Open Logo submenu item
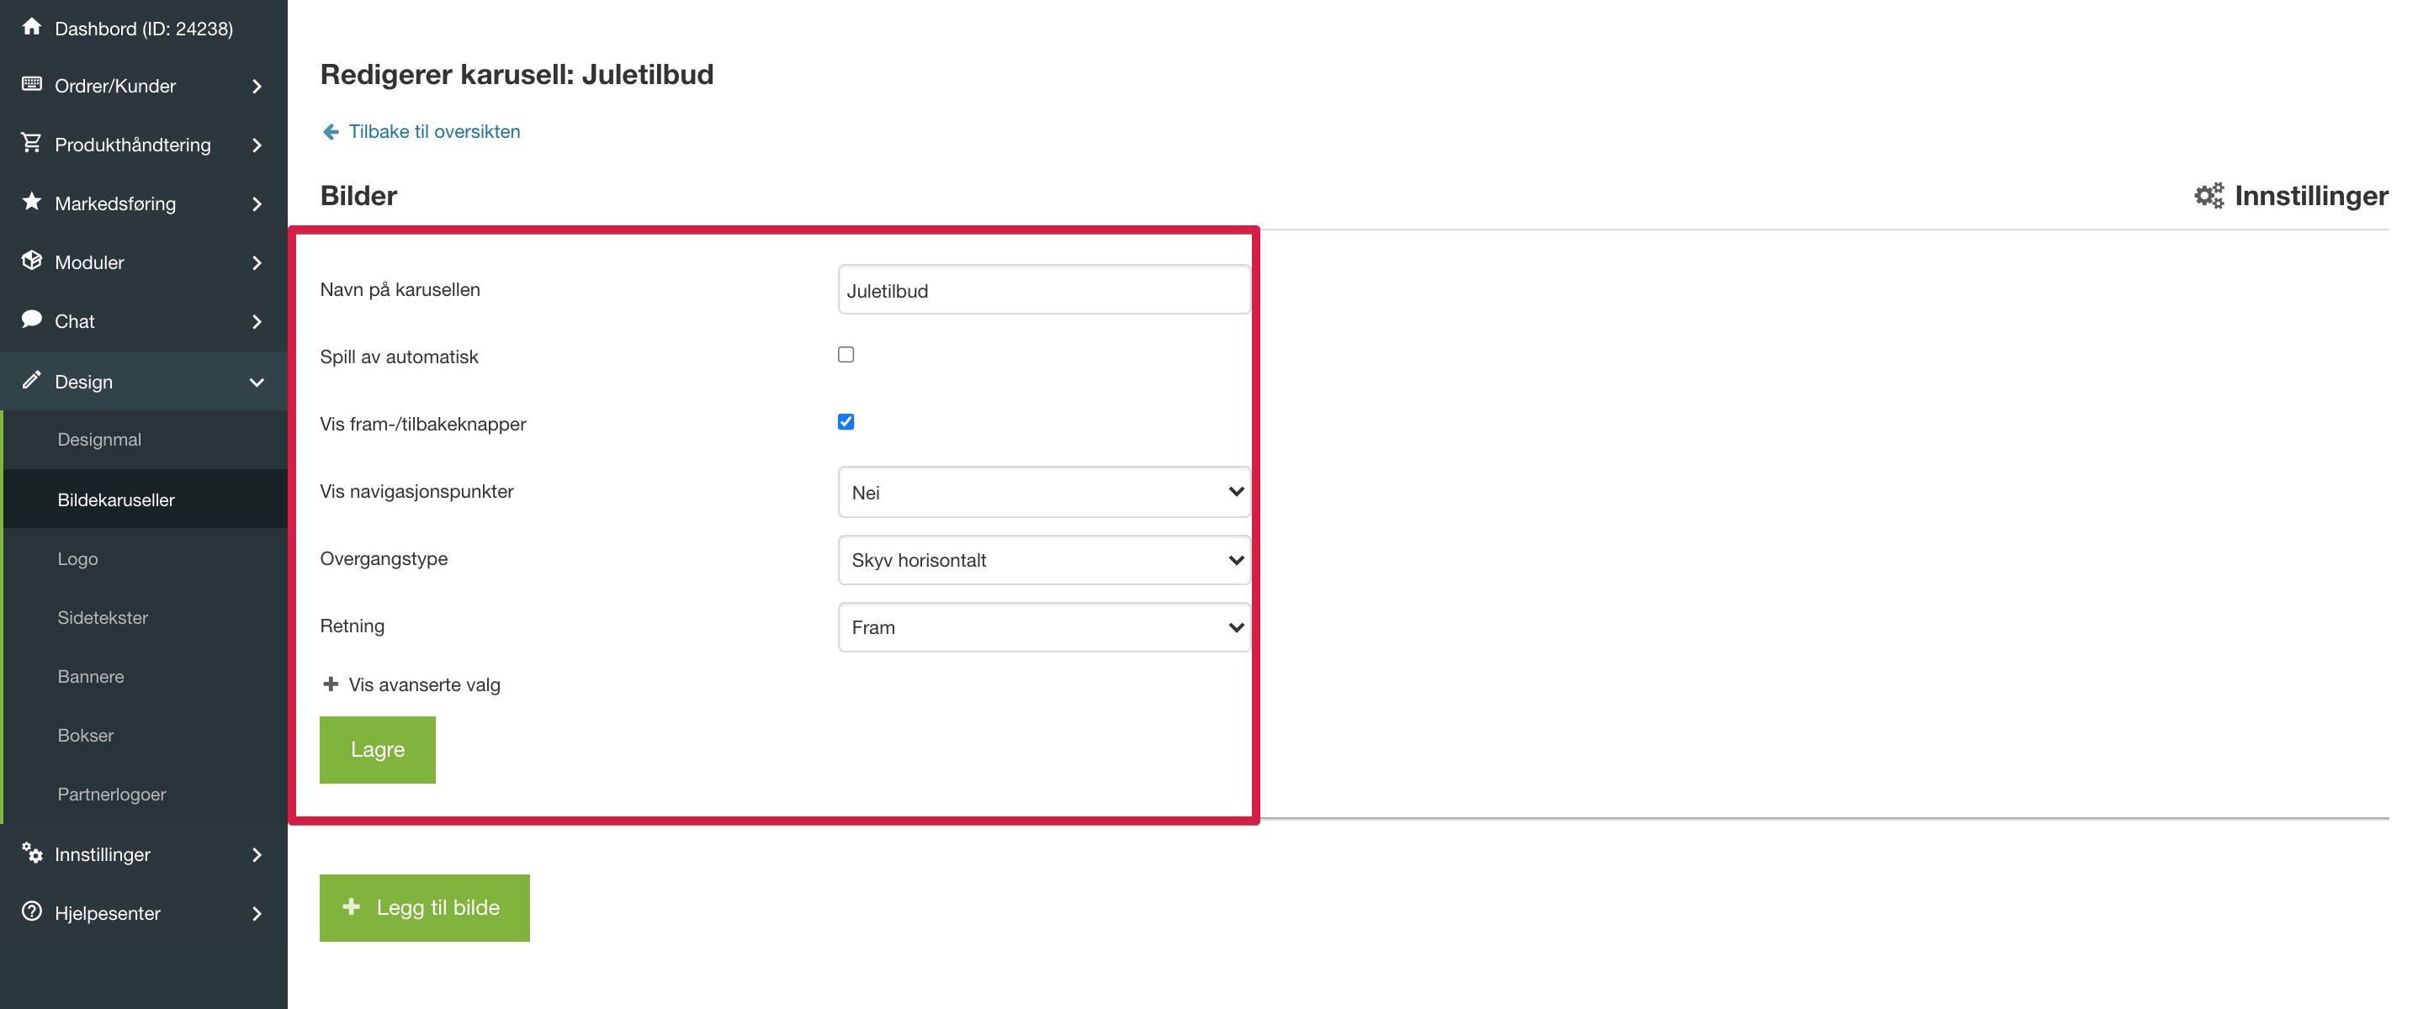Screen dimensions: 2418x1009 146,558
